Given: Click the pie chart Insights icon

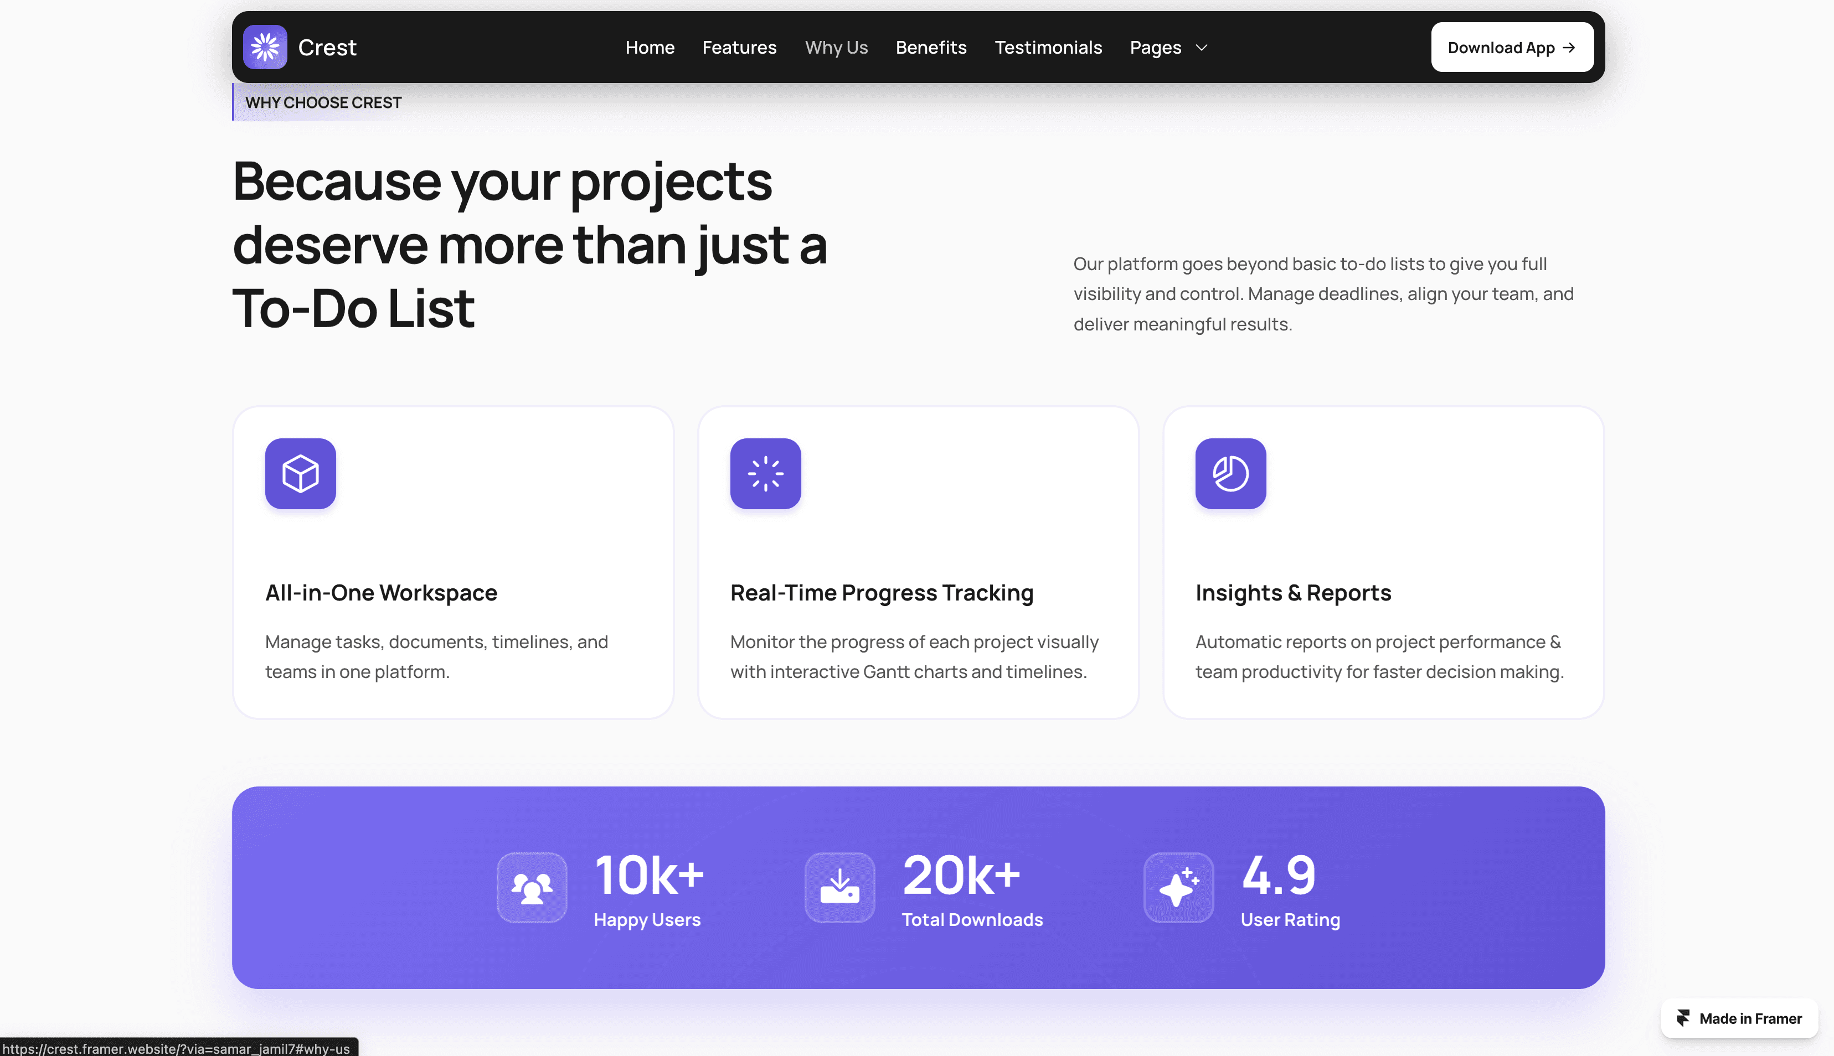Looking at the screenshot, I should click(x=1230, y=474).
